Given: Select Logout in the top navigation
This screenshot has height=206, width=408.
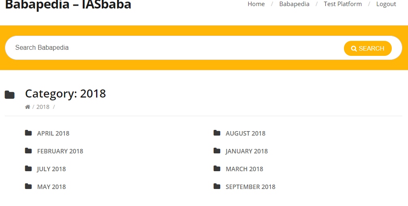Looking at the screenshot, I should [386, 4].
